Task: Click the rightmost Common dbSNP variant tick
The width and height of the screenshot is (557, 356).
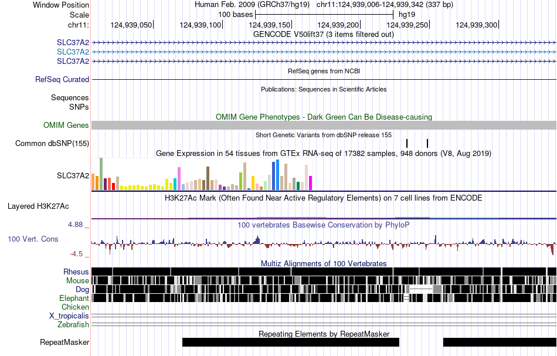Action: [x=427, y=144]
